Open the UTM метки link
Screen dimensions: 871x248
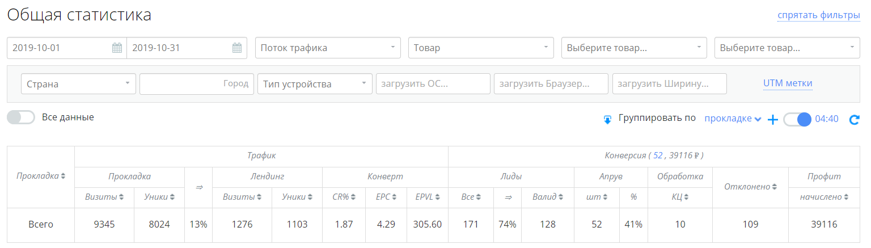(788, 83)
